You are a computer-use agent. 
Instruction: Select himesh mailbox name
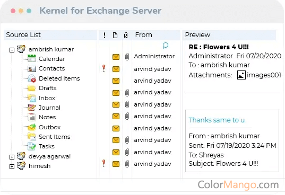coord(40,166)
